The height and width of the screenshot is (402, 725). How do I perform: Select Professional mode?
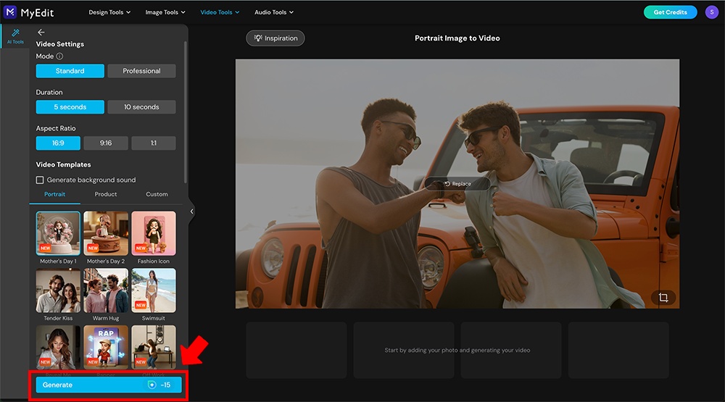point(141,71)
